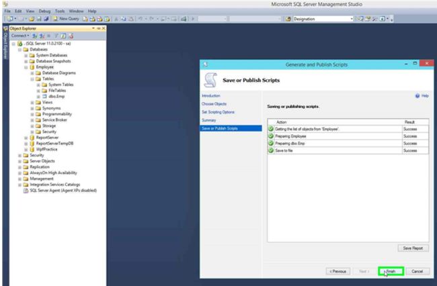
Task: Expand the ReportServer database node
Action: pyautogui.click(x=26, y=138)
